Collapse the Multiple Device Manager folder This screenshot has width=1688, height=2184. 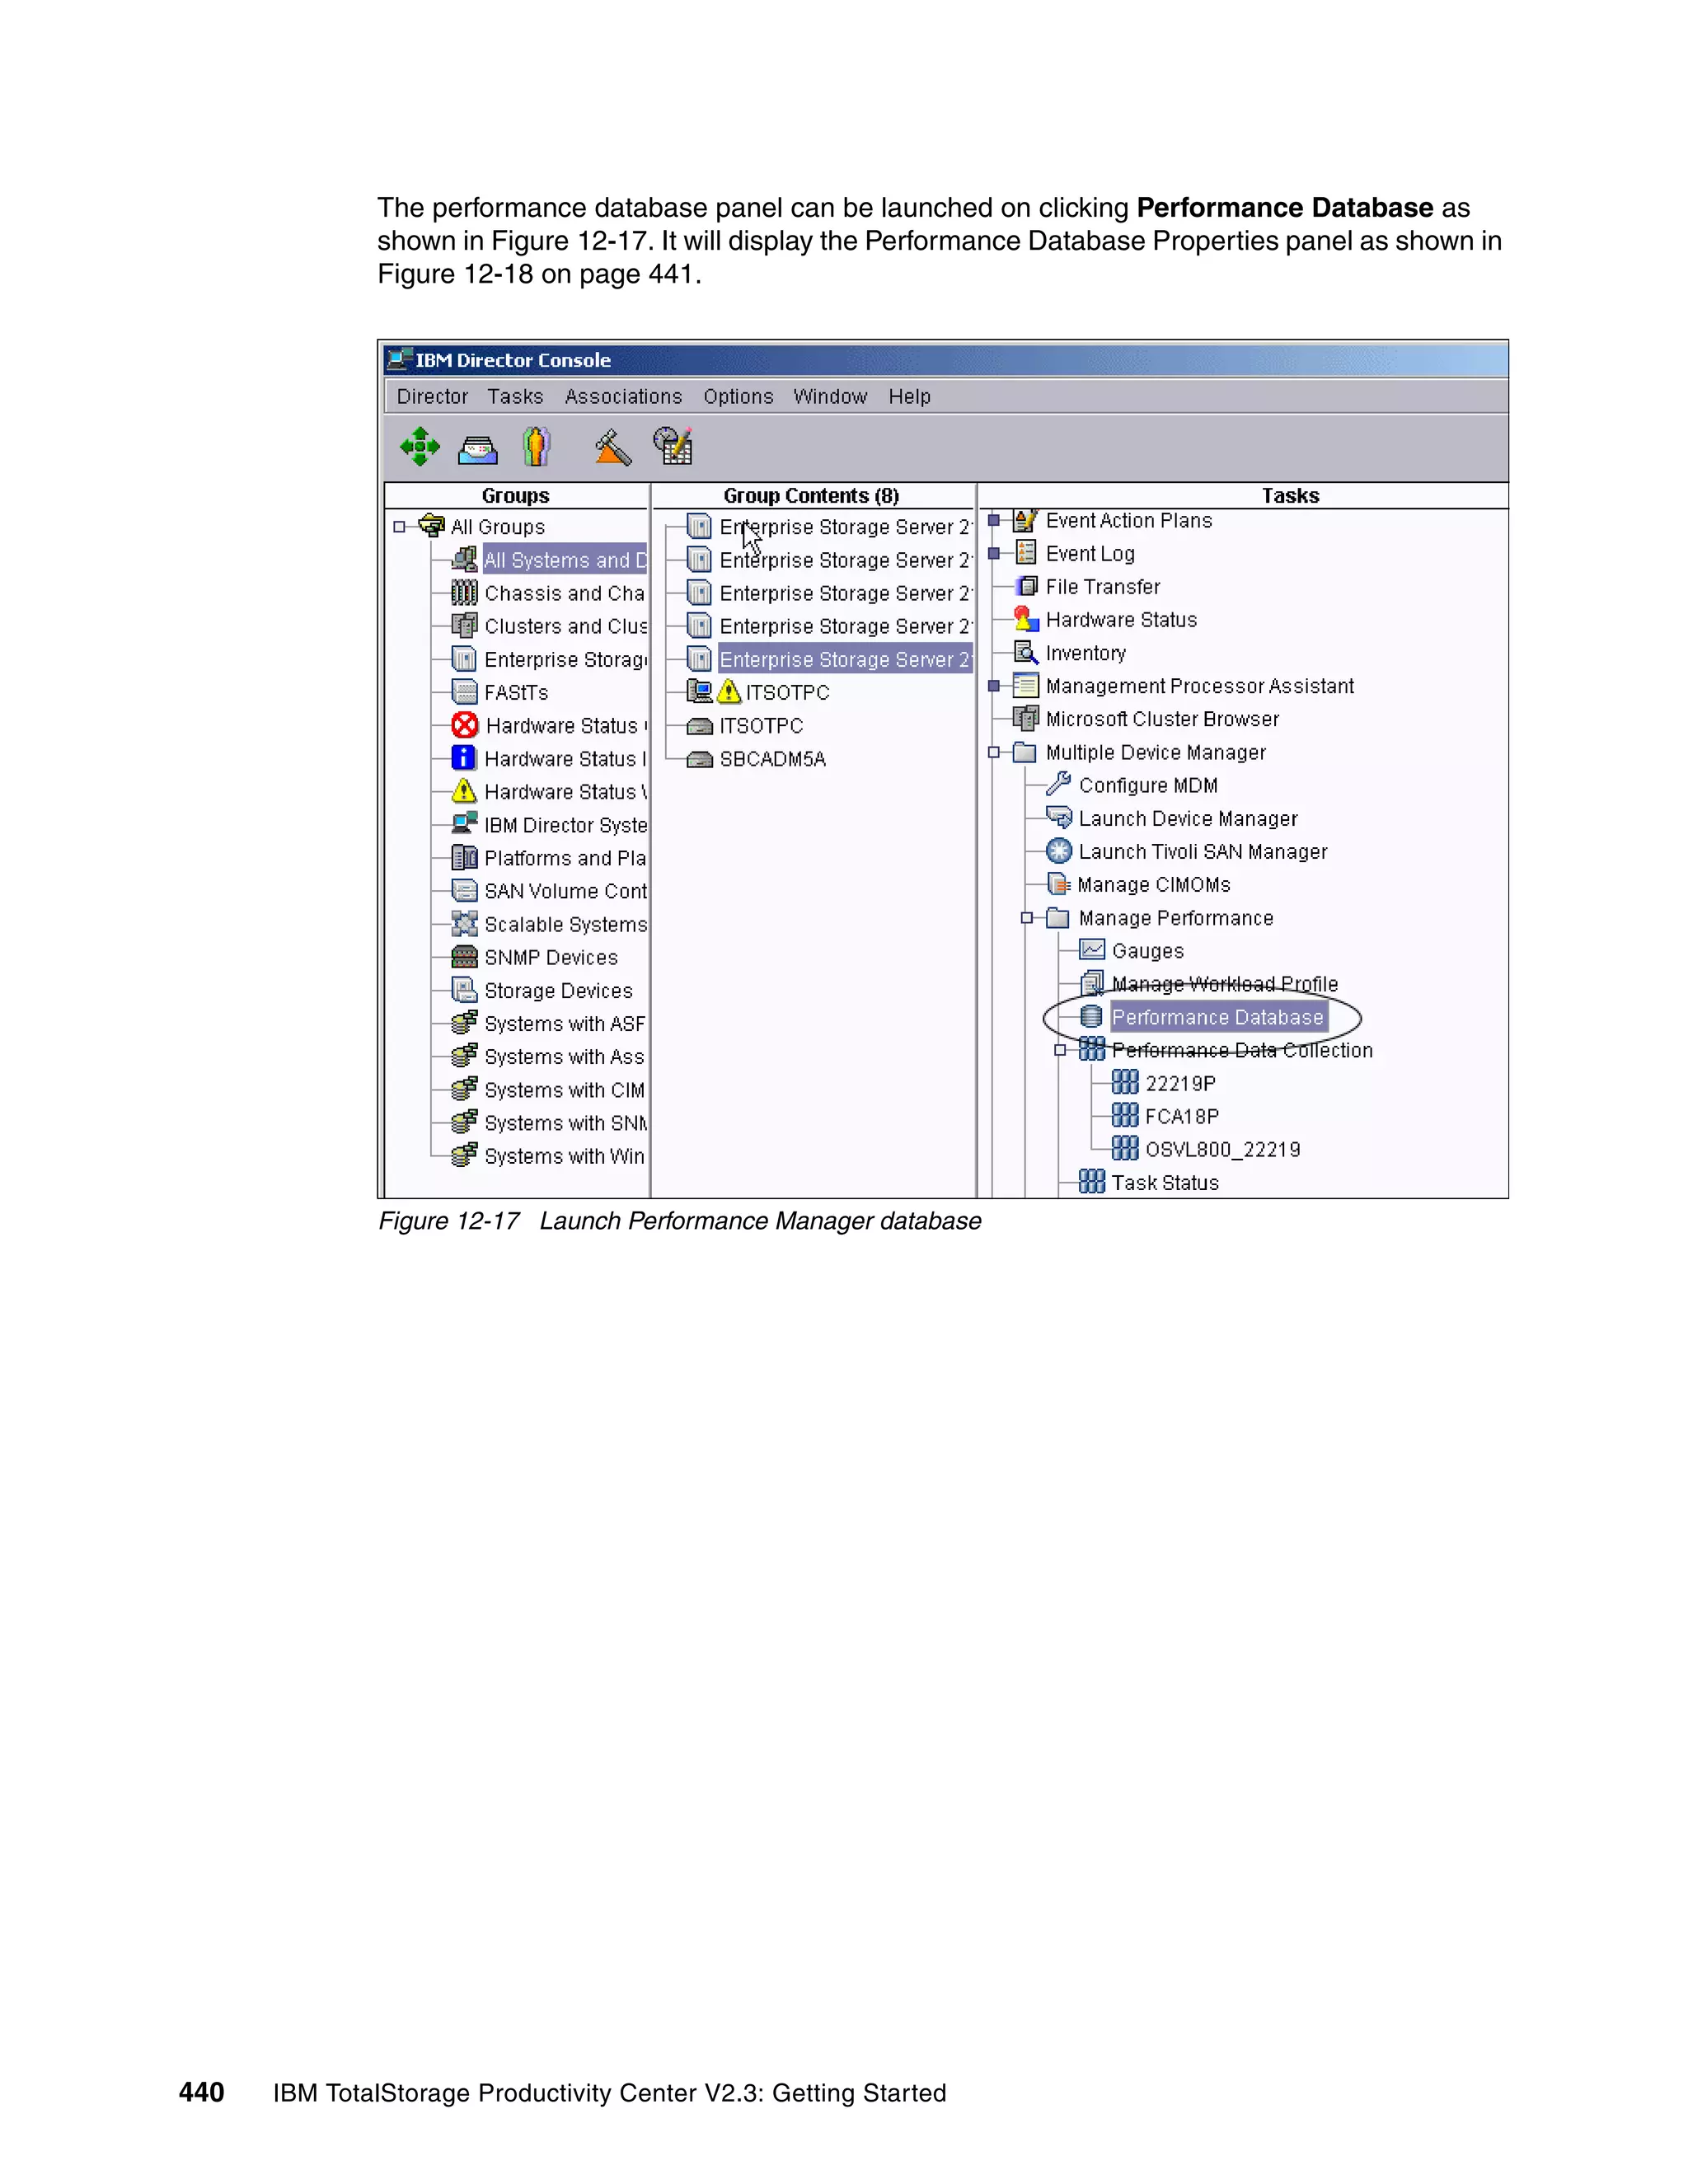994,752
